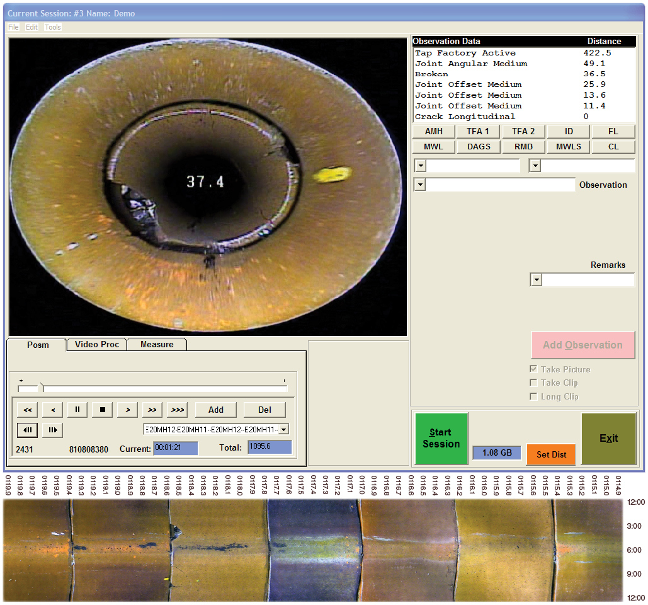Enable the Take Clip checkbox

534,383
